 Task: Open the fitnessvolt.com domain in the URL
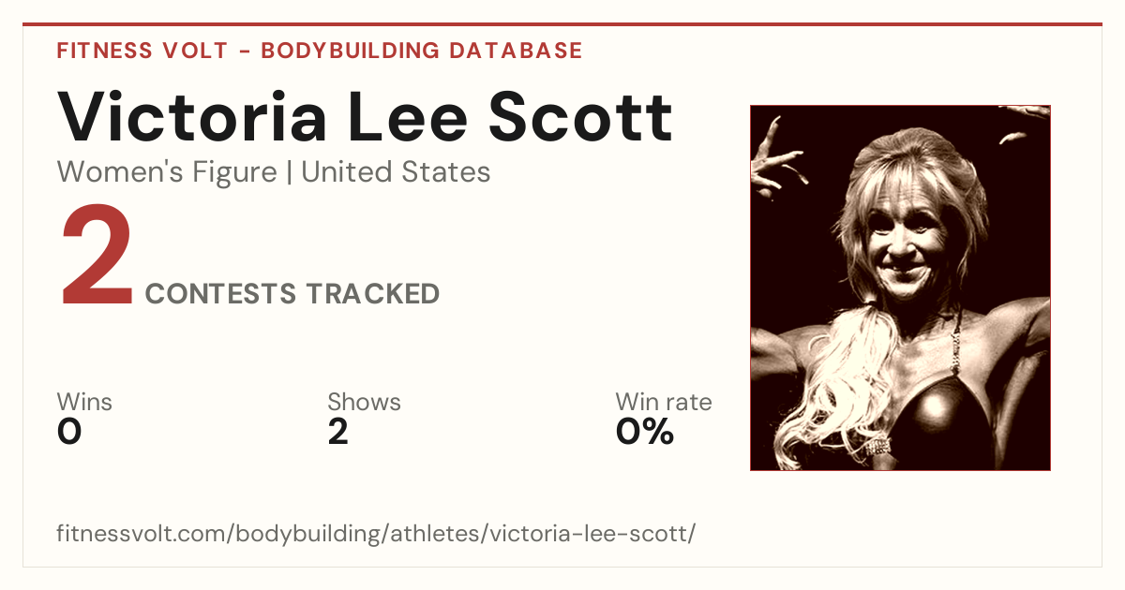coord(142,534)
